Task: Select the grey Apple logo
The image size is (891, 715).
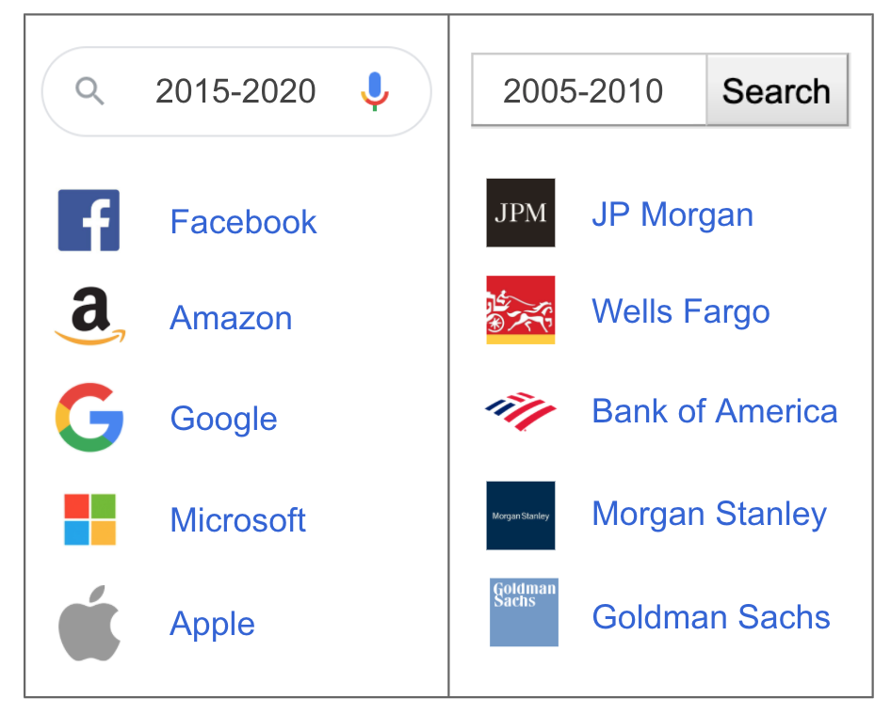Action: click(x=89, y=623)
